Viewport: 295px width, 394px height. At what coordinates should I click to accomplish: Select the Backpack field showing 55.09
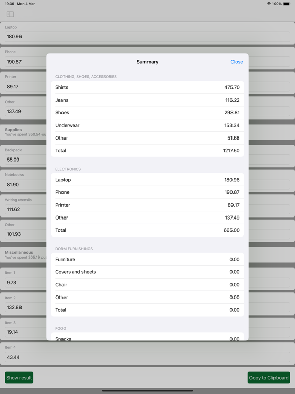tap(25, 160)
